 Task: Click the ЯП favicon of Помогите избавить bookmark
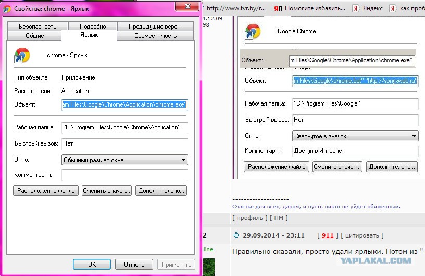point(278,9)
